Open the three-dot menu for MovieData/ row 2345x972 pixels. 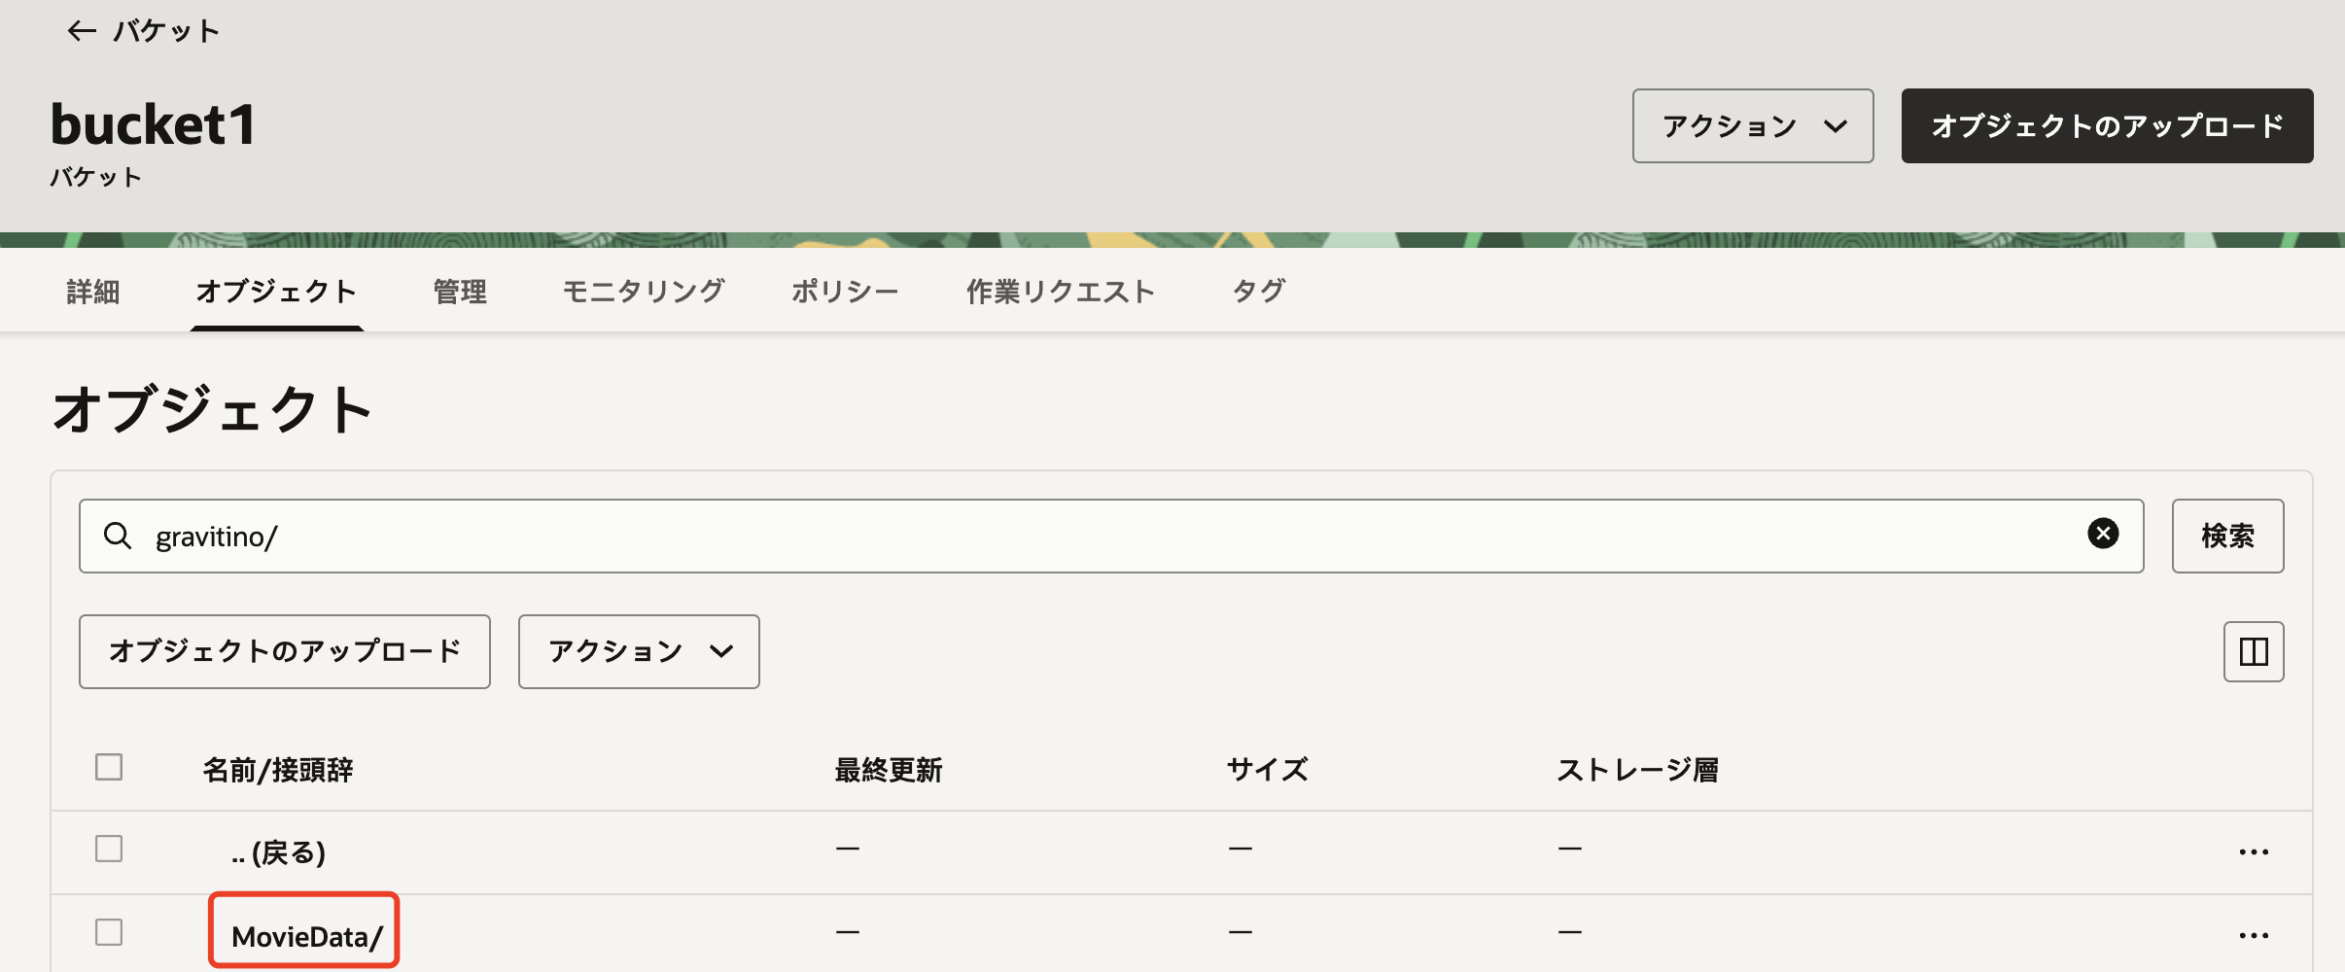click(x=2254, y=935)
